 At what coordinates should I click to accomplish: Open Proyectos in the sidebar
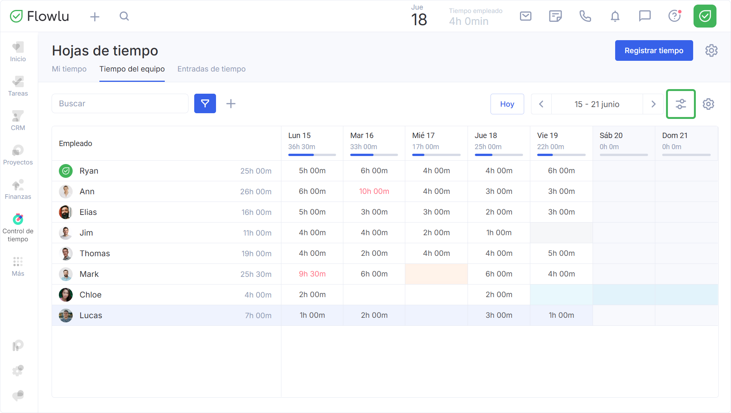pos(18,155)
